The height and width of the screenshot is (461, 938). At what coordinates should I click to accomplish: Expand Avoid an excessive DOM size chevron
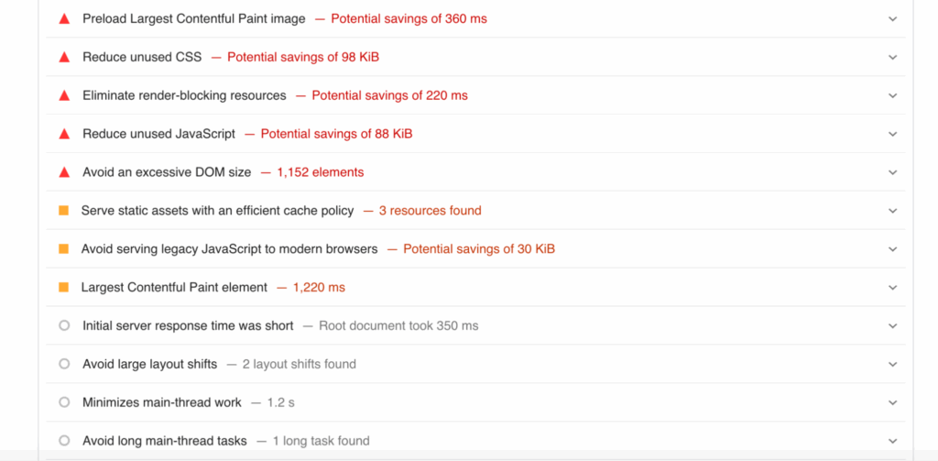click(x=893, y=172)
